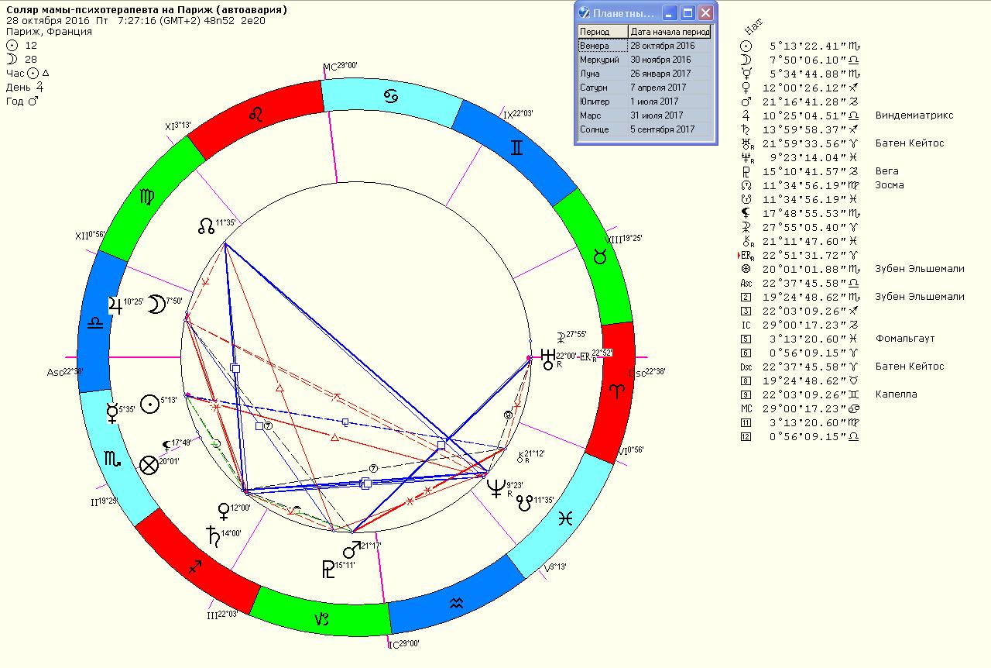Image resolution: width=991 pixels, height=668 pixels.
Task: Click the 'Период' column header
Action: 602,32
